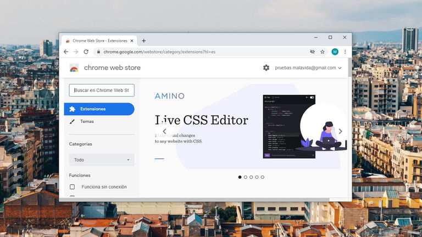Open the crossed-out eye icon in address bar
This screenshot has width=422, height=237.
tap(312, 52)
